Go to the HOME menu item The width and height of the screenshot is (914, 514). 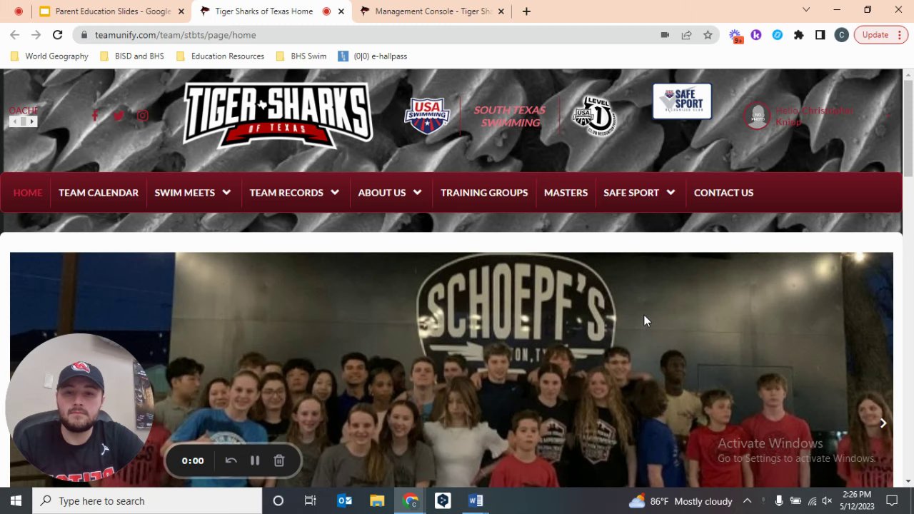coord(28,193)
